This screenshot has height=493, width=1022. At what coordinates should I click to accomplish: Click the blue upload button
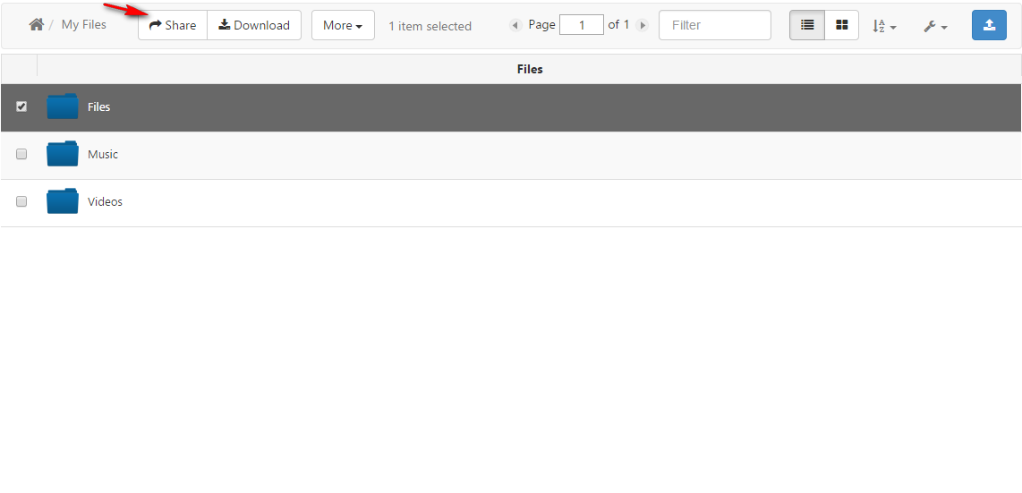pyautogui.click(x=989, y=25)
